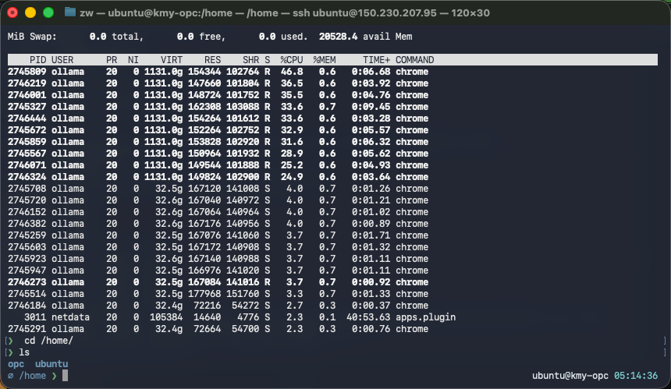Click the MiB Swap label

pos(32,37)
